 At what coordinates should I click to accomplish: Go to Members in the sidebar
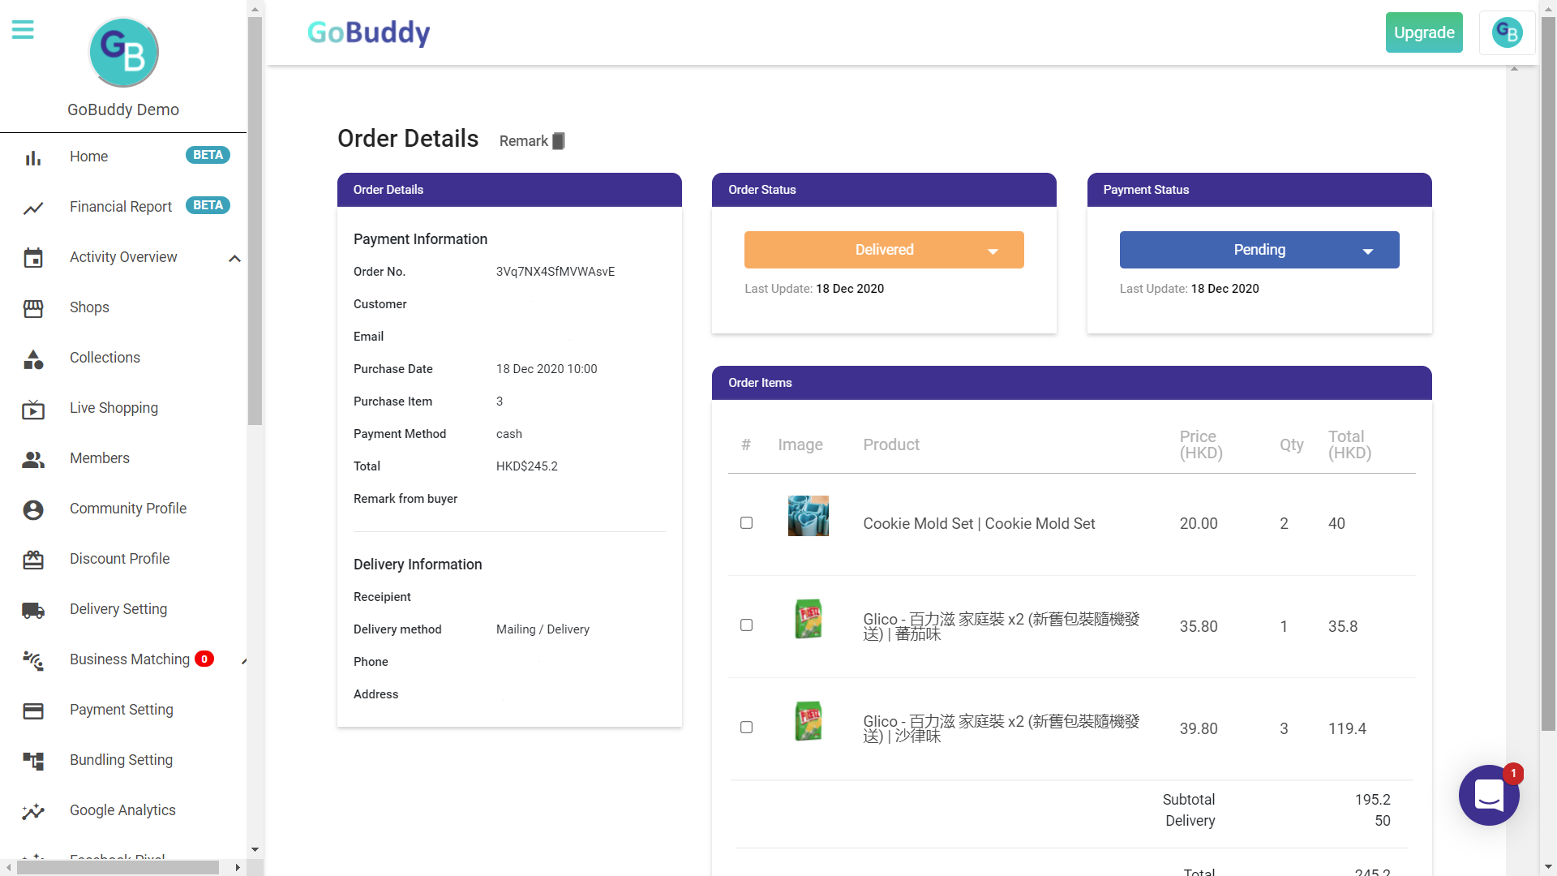click(100, 458)
